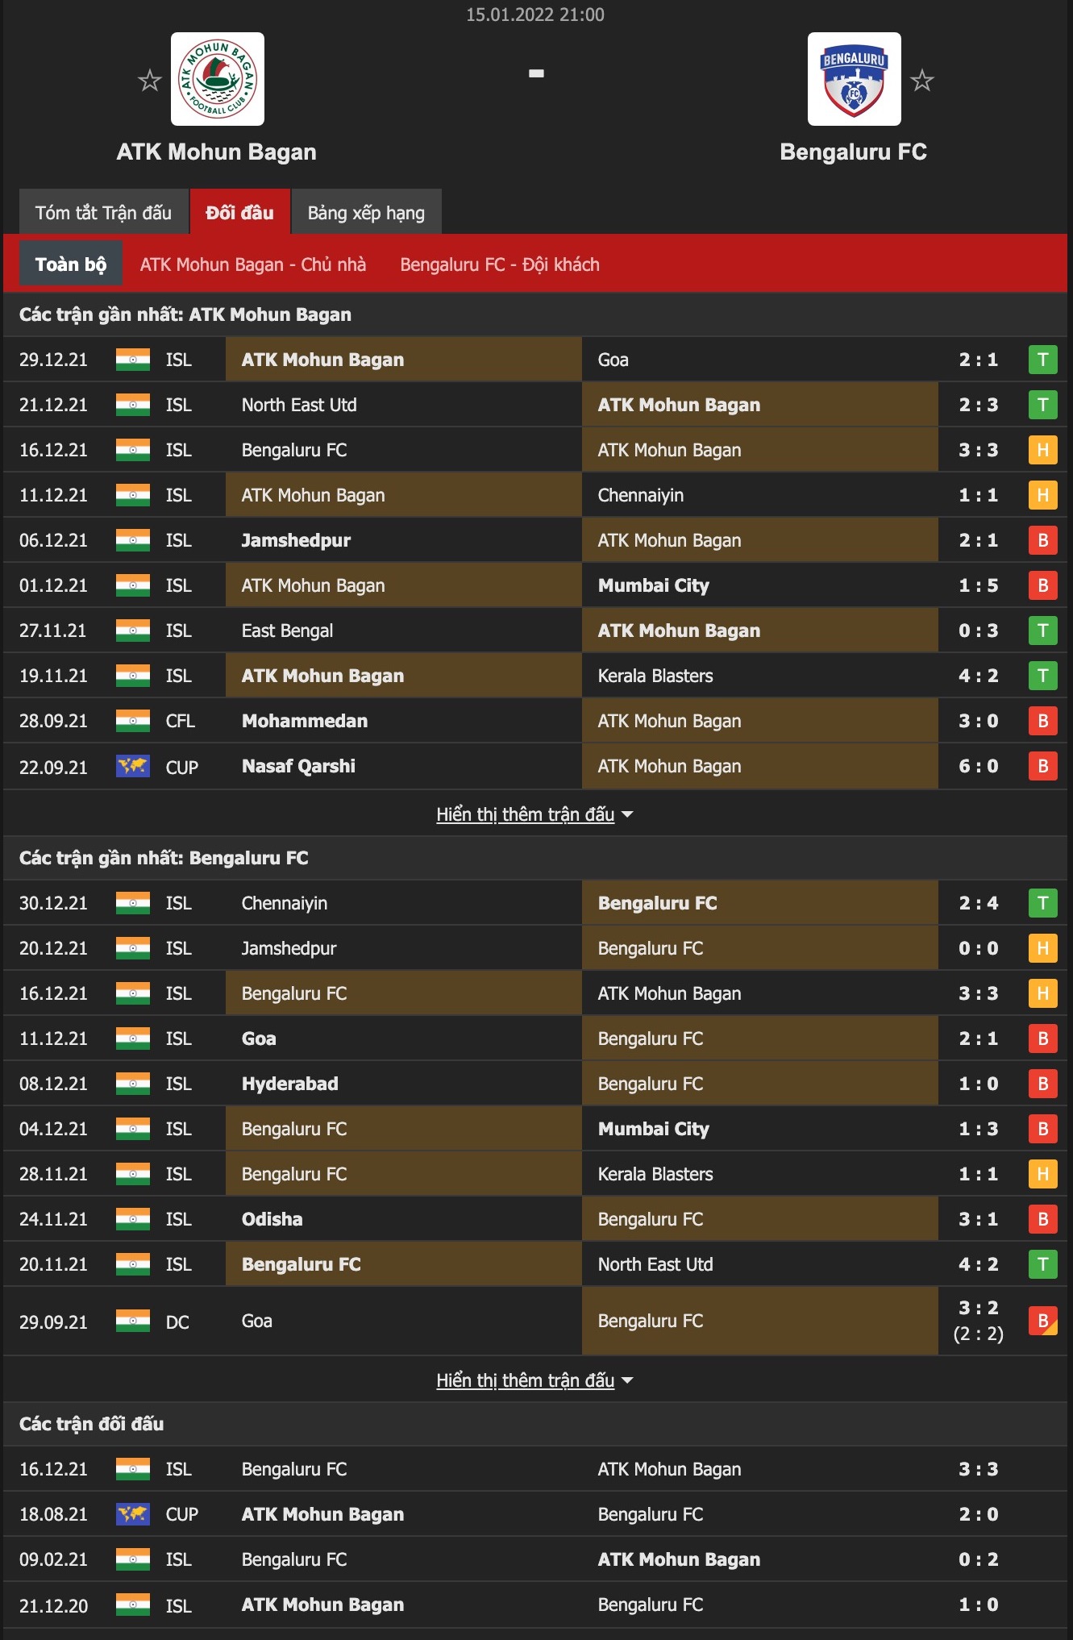1073x1640 pixels.
Task: Click the ATK Mohun Bagan club logo
Action: [218, 79]
